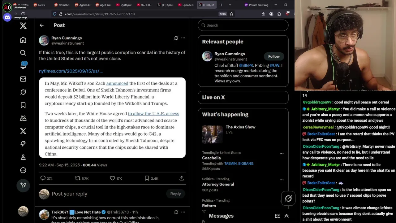The image size is (396, 223).
Task: Go back using the Post arrow
Action: [x=42, y=25]
